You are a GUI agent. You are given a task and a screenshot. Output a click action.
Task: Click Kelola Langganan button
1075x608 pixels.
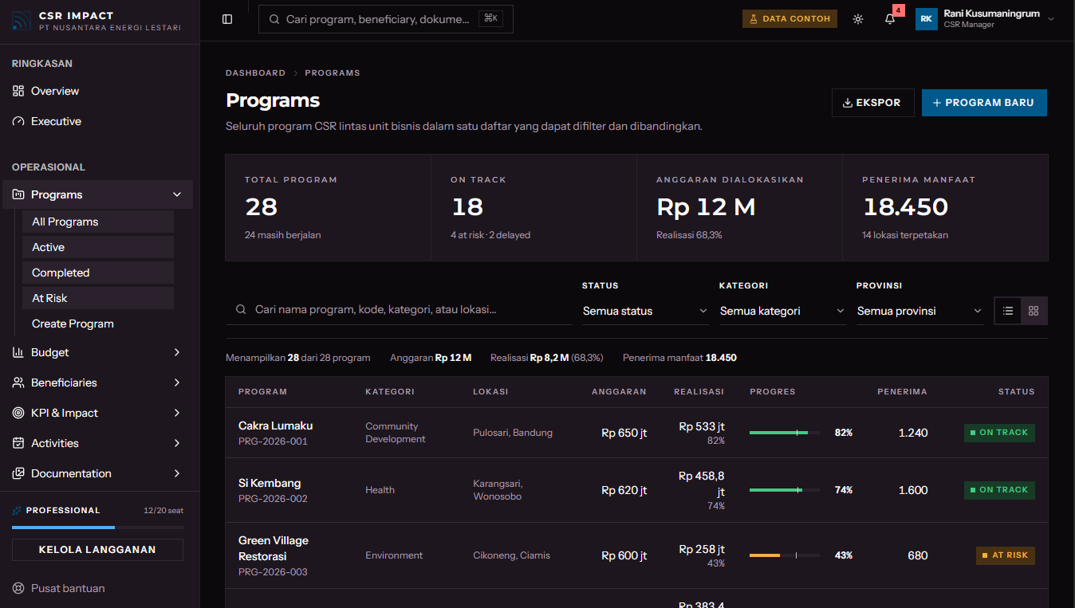[97, 550]
